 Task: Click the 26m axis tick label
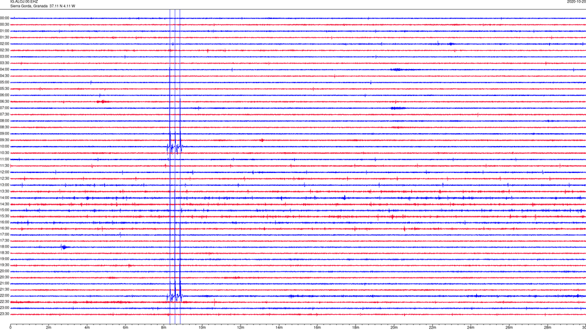(x=509, y=328)
